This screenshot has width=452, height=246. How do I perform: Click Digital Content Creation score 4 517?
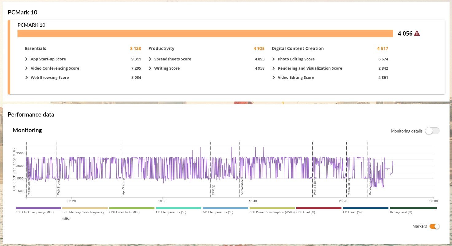click(x=383, y=48)
